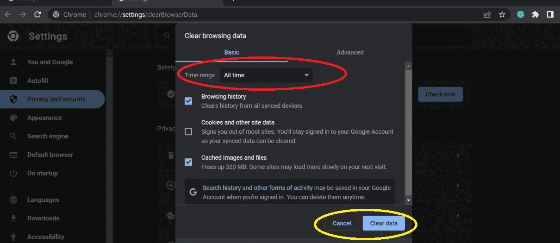Click the share page icon
The height and width of the screenshot is (243, 560).
tap(487, 14)
